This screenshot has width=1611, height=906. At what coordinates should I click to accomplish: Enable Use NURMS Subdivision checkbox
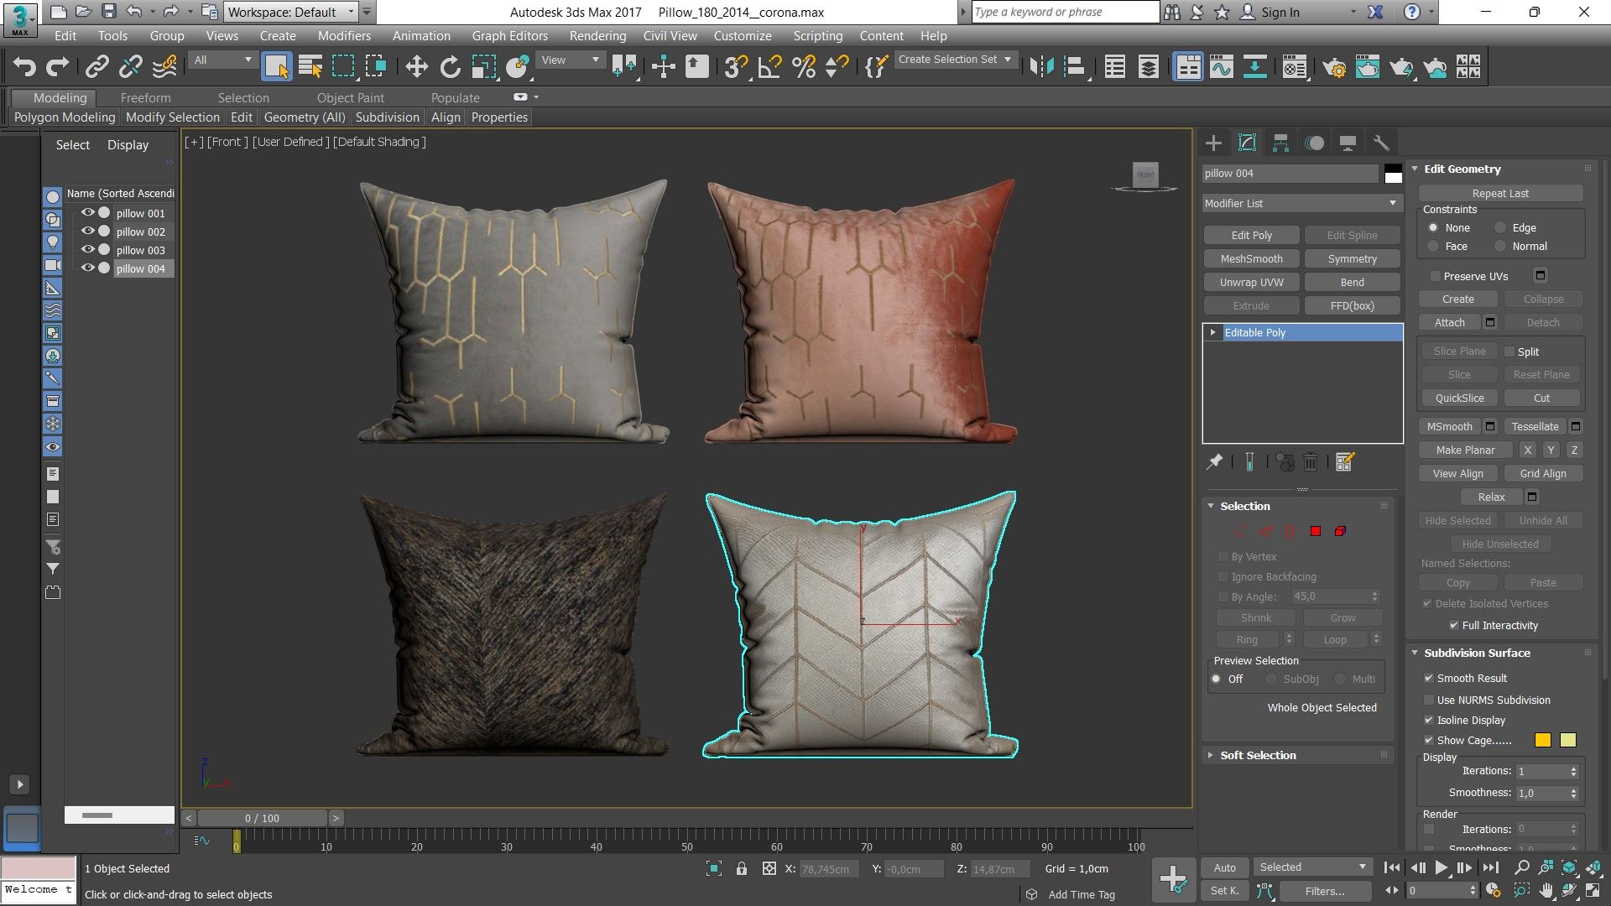[x=1429, y=700]
